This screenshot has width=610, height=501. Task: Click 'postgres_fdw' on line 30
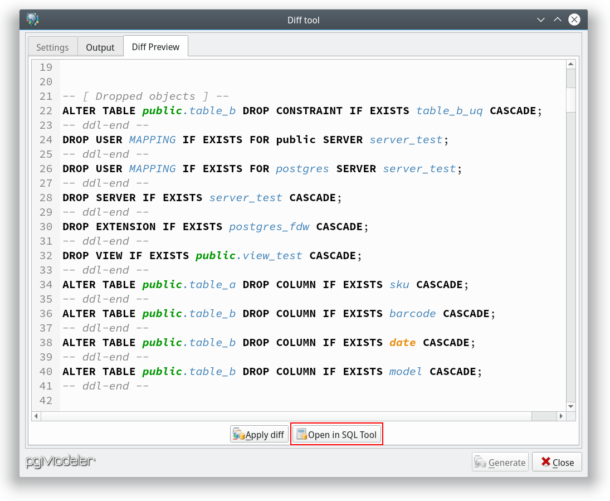tap(269, 227)
